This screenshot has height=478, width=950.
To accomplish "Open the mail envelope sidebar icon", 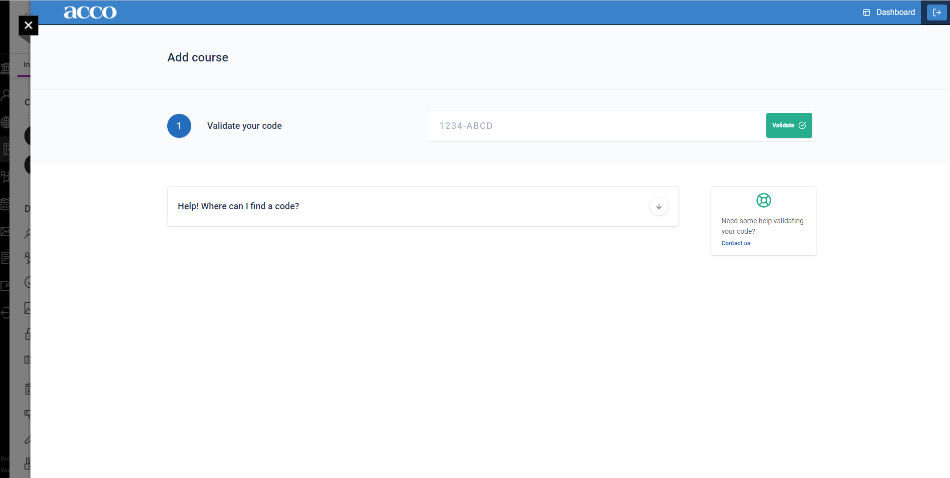I will click(5, 231).
